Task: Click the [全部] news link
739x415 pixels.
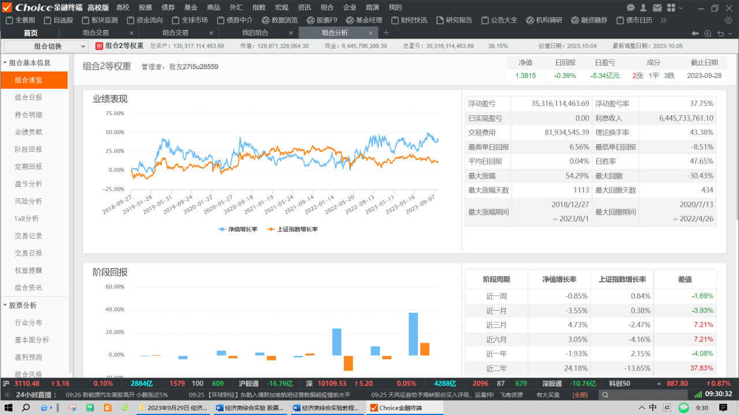Action: (x=580, y=395)
